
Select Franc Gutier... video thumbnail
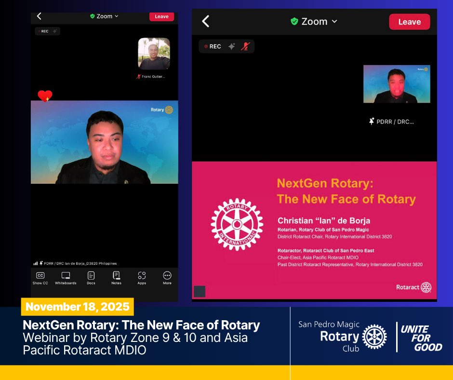tap(154, 54)
